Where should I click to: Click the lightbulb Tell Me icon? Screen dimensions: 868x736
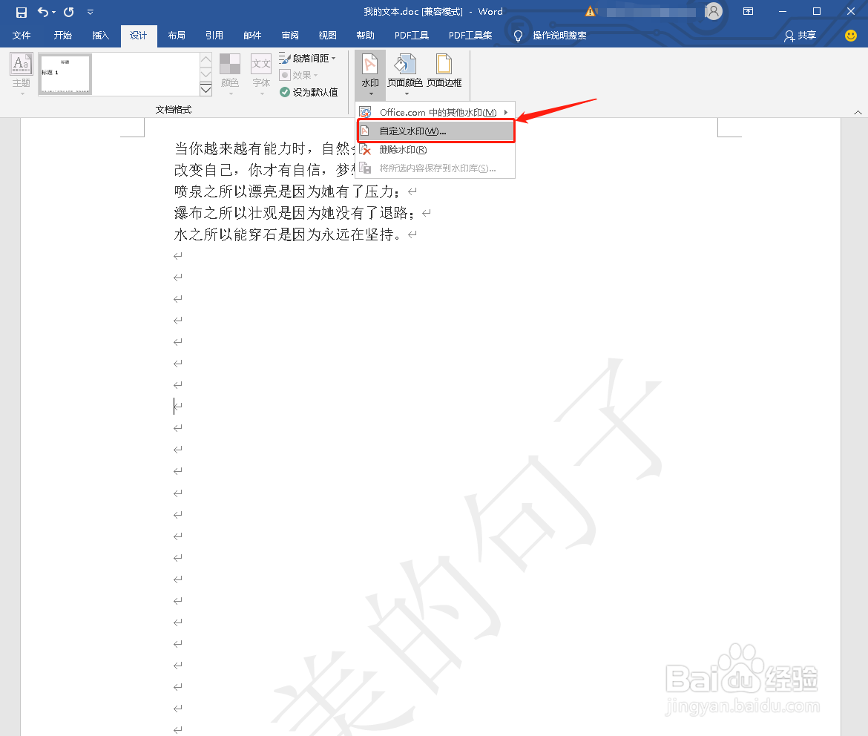point(518,36)
